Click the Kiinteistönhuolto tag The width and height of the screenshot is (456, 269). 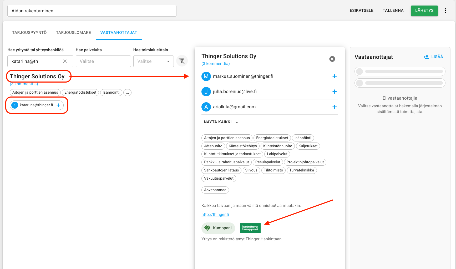tap(278, 146)
